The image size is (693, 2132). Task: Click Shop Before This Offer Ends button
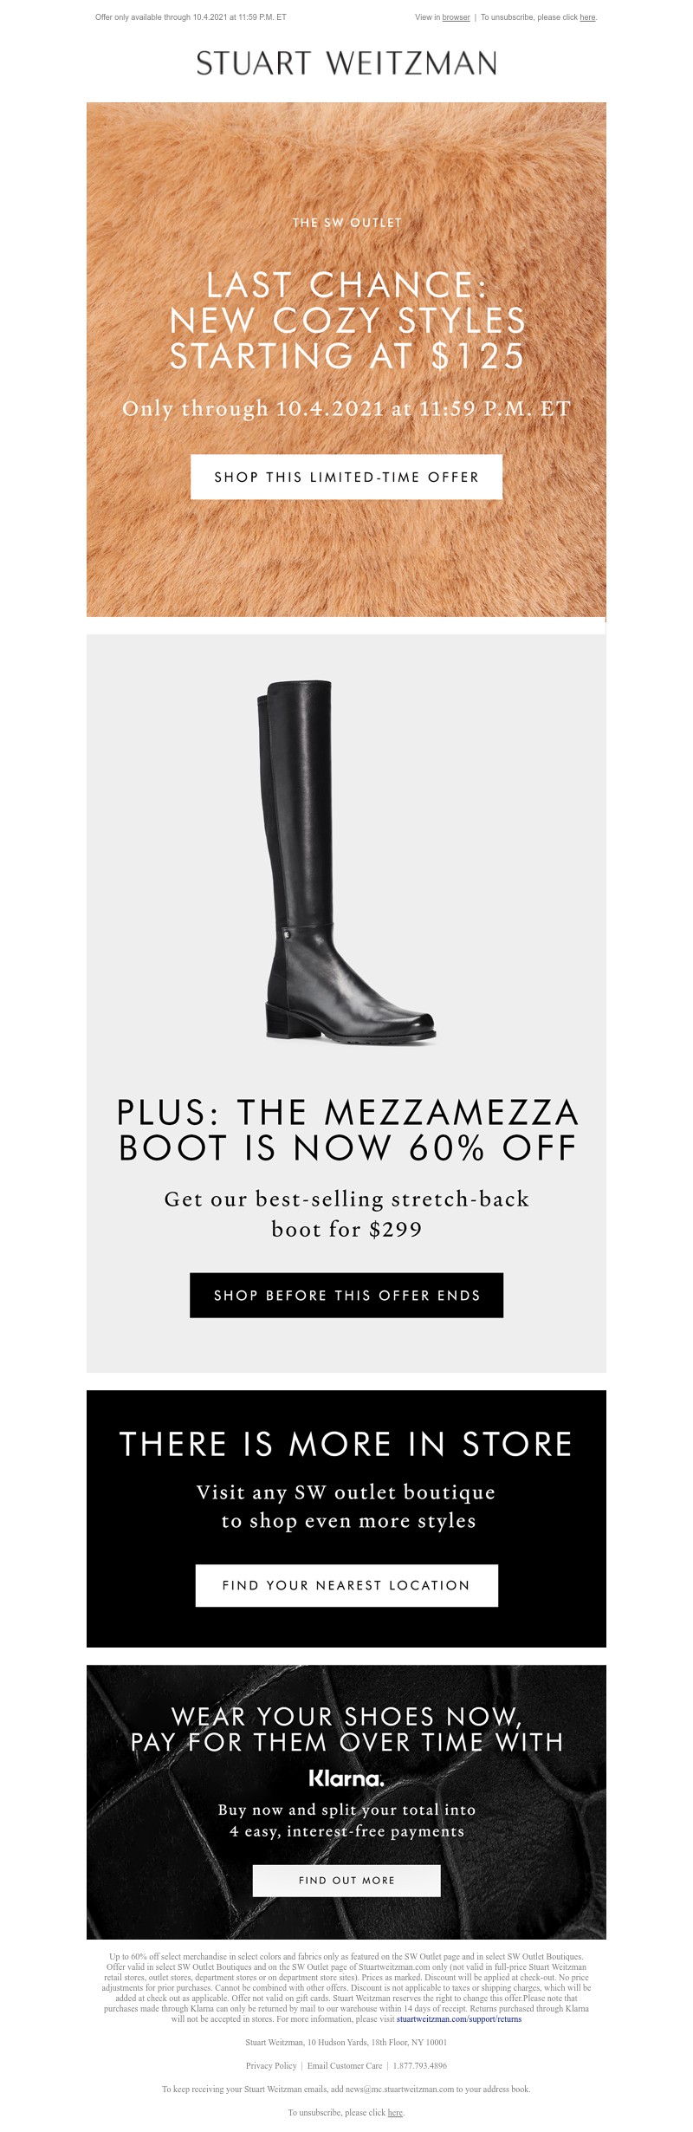346,1295
